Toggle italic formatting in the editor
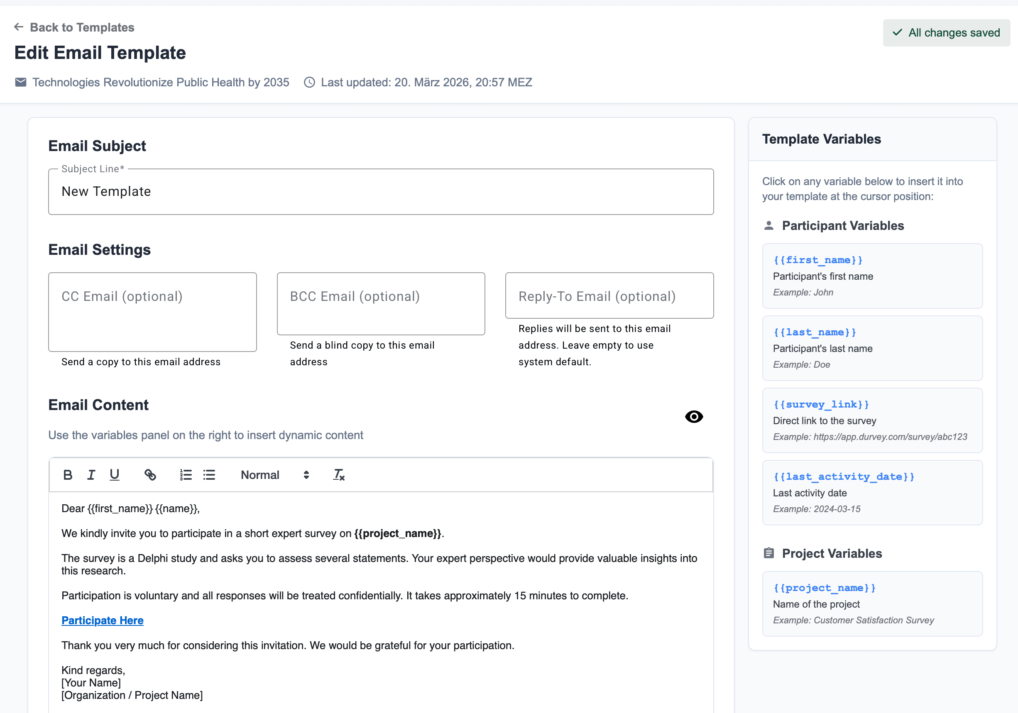 91,475
